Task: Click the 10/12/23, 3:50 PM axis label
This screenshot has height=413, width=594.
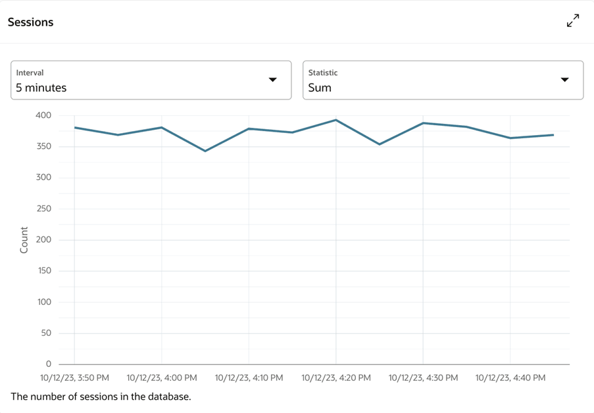Action: 74,378
